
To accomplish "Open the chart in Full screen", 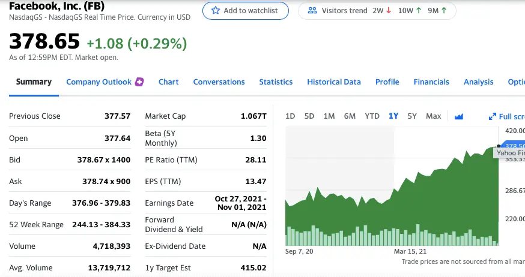I will click(506, 116).
